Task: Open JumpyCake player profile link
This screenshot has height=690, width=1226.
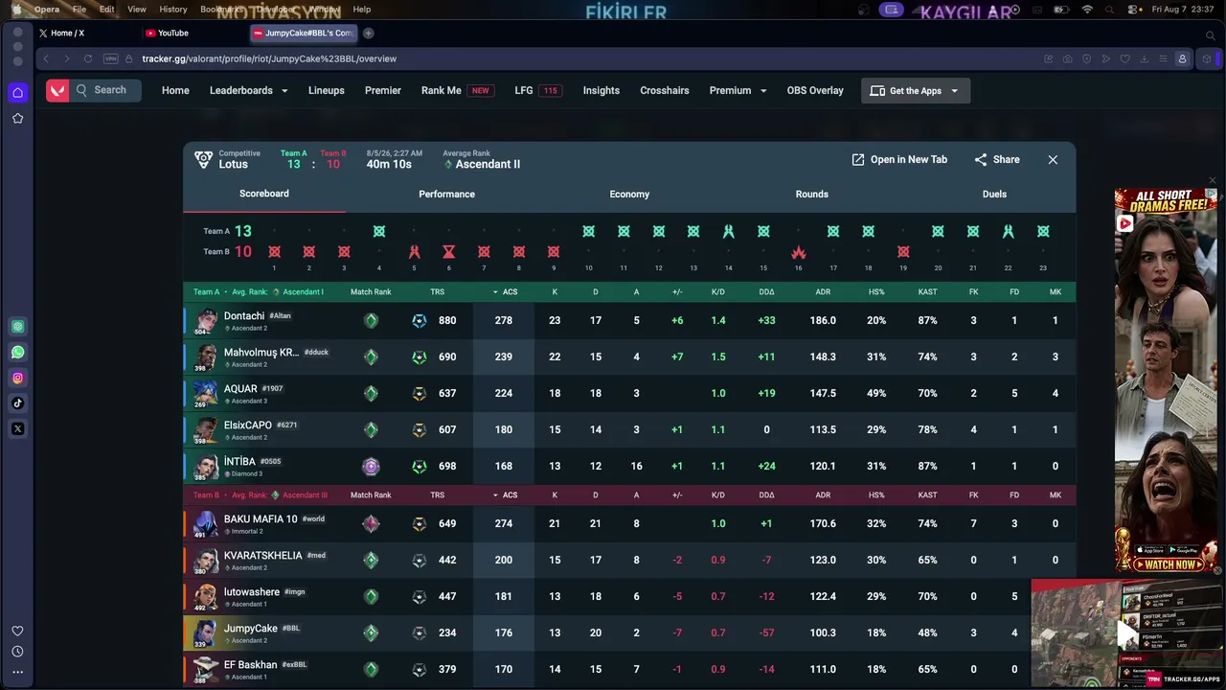Action: 251,629
